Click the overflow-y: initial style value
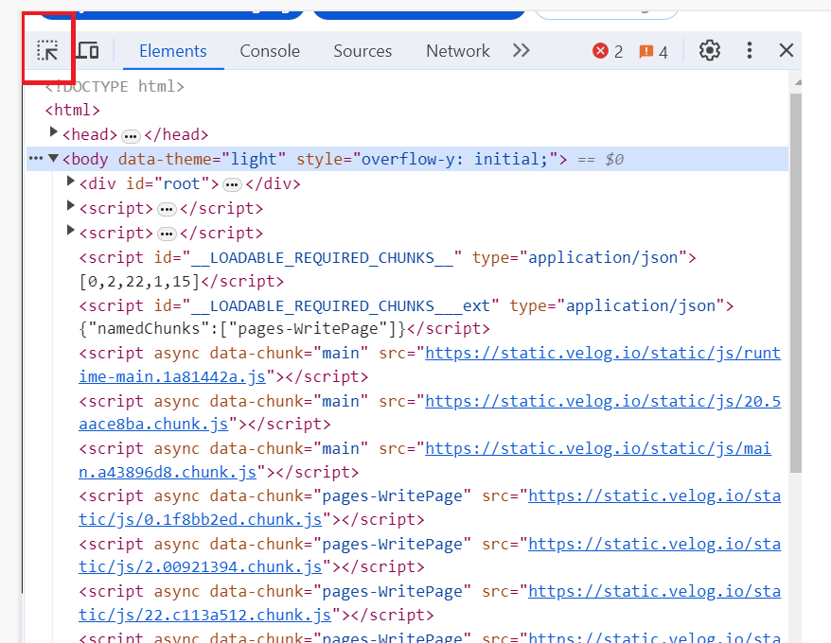 tap(454, 159)
